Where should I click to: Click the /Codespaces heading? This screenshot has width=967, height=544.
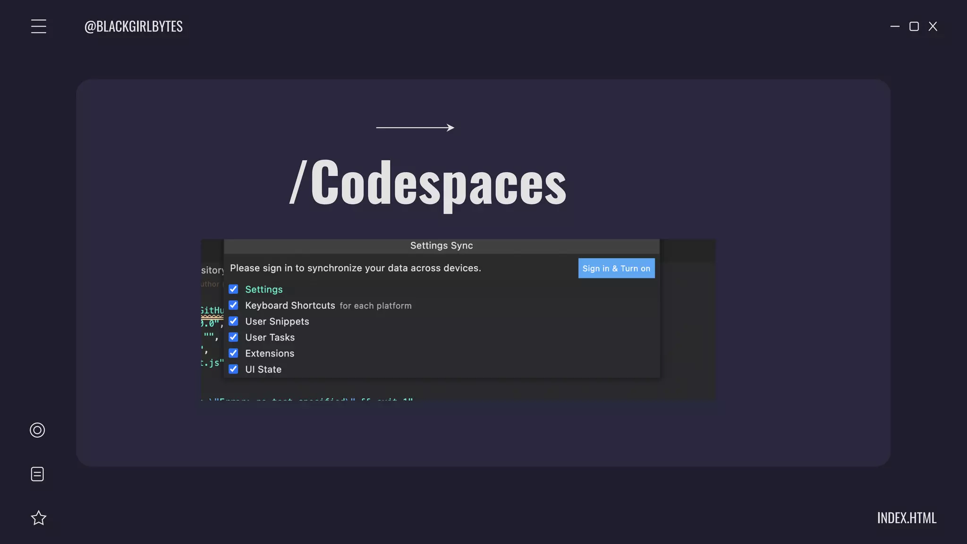[x=428, y=183]
